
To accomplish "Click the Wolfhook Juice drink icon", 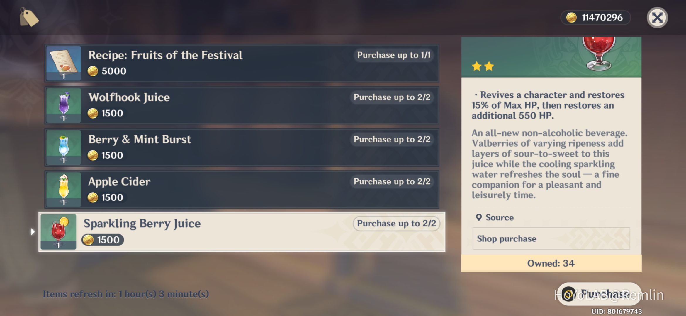I will [64, 105].
